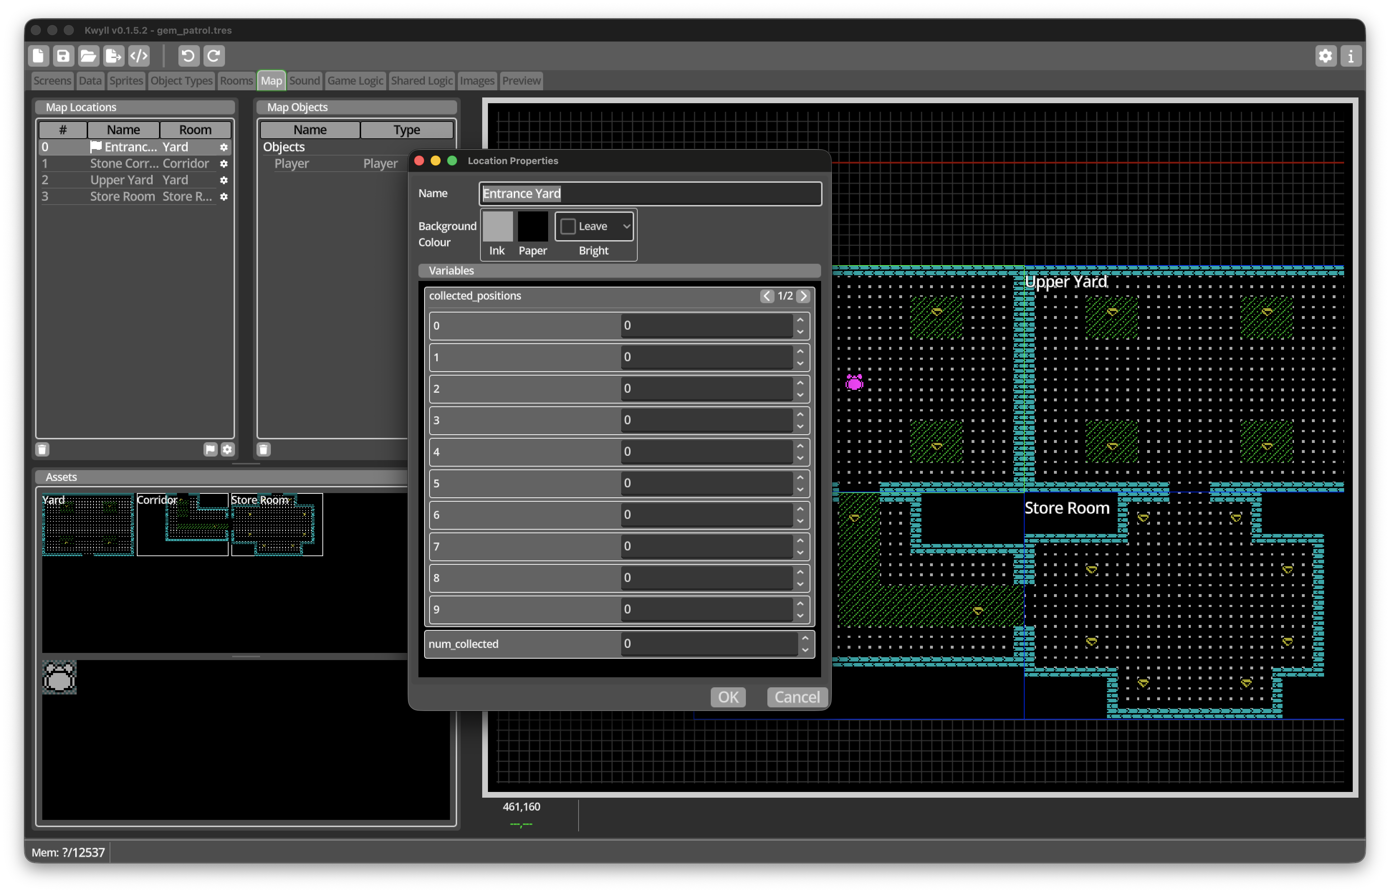
Task: Select the player sprite thumbnail in Assets
Action: tap(59, 677)
